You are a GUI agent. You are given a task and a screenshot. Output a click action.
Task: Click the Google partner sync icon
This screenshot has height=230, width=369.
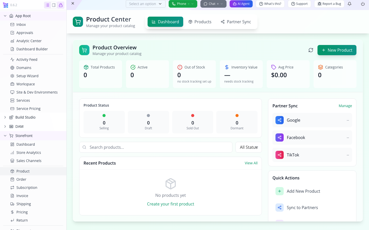(280, 120)
